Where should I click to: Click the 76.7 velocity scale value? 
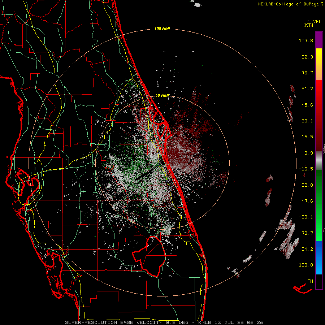(307, 73)
